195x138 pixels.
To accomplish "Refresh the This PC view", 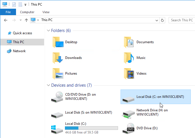I will [x=162, y=20].
